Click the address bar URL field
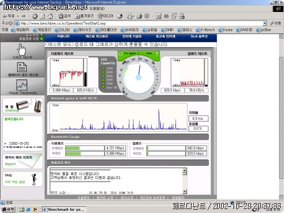Viewport: 284px width, 213px height. pos(141,23)
